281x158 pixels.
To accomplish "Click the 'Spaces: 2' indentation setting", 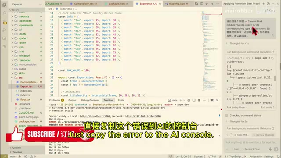I will pyautogui.click(x=199, y=157).
